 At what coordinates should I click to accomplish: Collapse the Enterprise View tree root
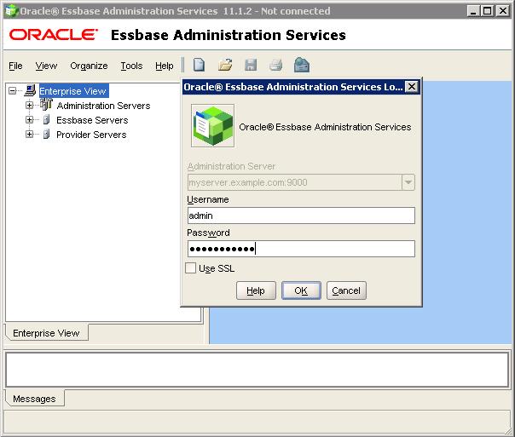point(13,90)
